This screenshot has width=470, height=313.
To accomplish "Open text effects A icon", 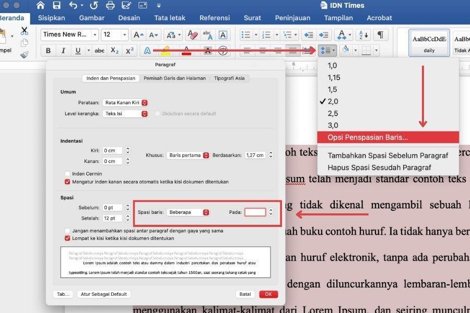I will coord(147,51).
